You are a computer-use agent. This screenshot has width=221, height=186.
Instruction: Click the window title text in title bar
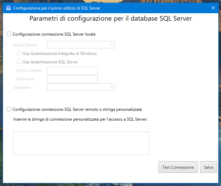point(56,8)
